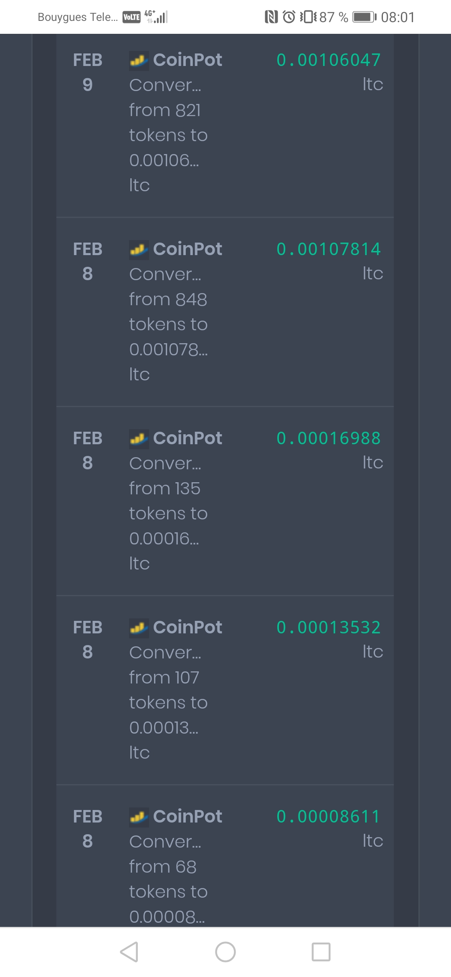The width and height of the screenshot is (451, 977).
Task: Tap the CoinPot logo on the Feb 9 transaction
Action: pos(139,61)
